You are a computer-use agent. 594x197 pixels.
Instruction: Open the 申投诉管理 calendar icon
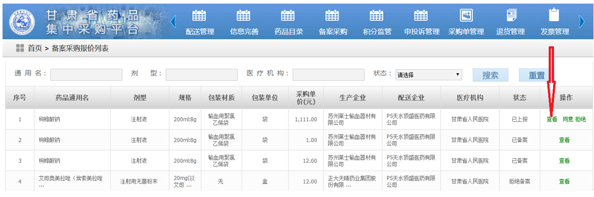click(421, 16)
